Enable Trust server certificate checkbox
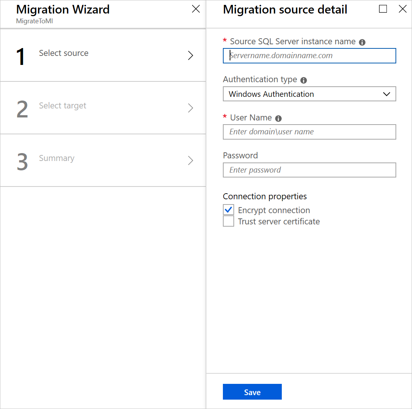The image size is (412, 409). point(229,221)
